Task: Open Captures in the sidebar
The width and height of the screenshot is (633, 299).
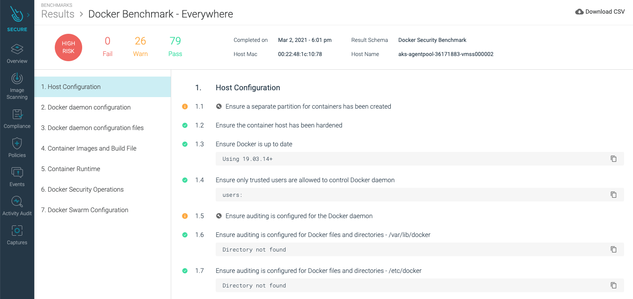Action: tap(17, 235)
